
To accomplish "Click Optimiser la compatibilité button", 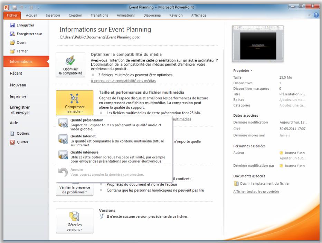I will pos(70,65).
